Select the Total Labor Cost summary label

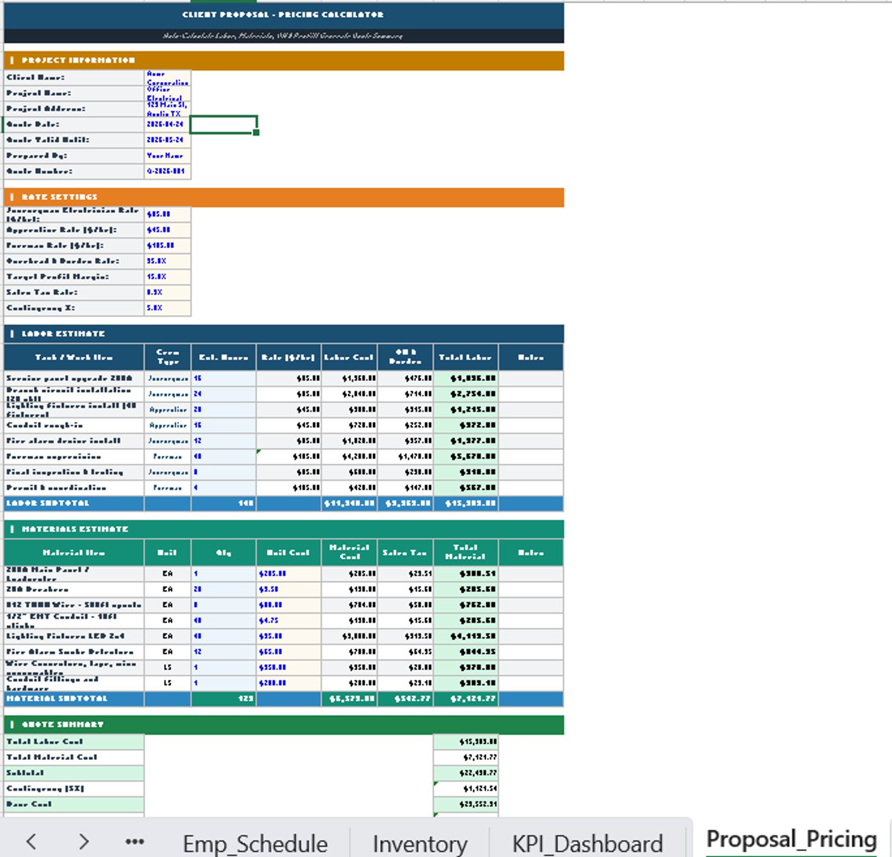(74, 742)
